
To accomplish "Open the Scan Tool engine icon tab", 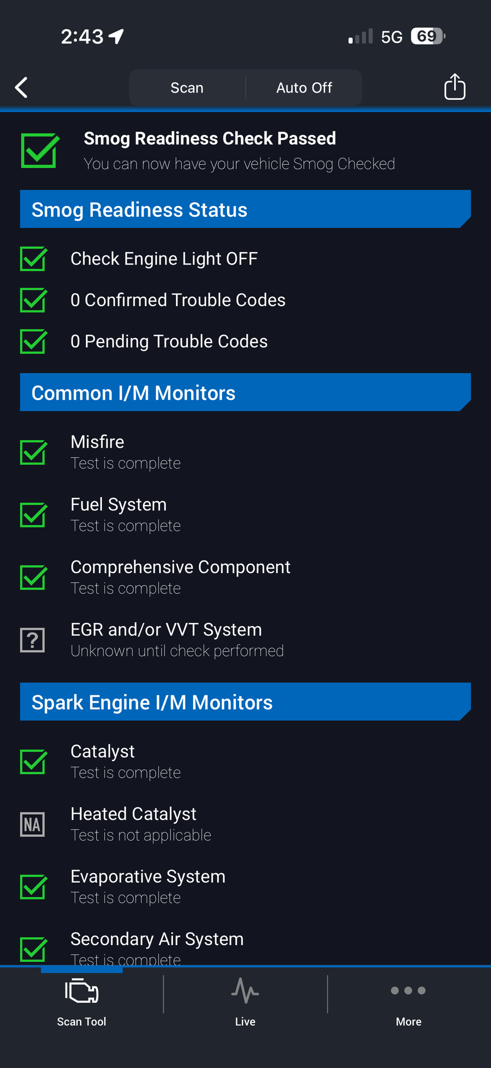I will click(x=82, y=1002).
